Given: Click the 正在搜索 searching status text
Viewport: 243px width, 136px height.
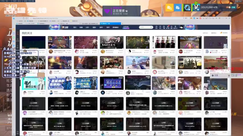Looking at the screenshot, I should pyautogui.click(x=119, y=11).
